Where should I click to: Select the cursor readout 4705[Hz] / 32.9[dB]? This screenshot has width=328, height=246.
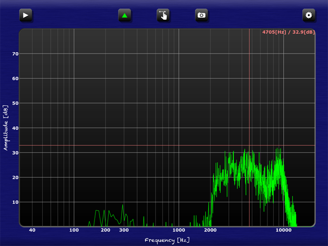coord(288,32)
